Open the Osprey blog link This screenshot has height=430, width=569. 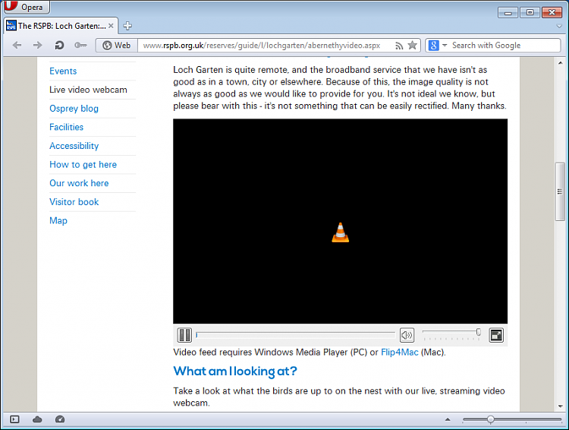click(74, 109)
